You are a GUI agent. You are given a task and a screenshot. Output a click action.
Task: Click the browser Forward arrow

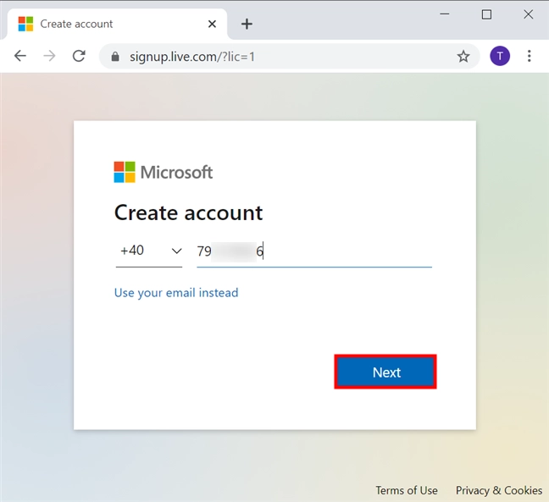point(49,56)
